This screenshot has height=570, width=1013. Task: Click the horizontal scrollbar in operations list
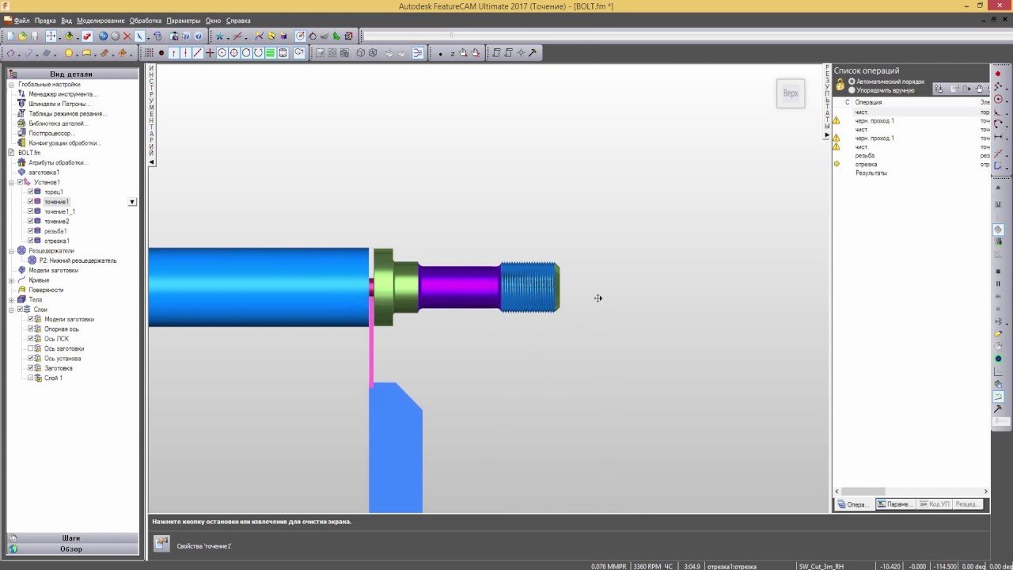point(862,492)
